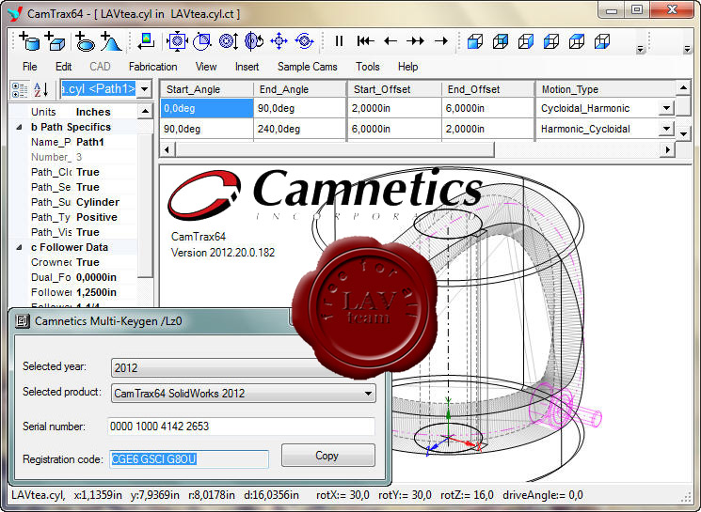
Task: Select the 240,0deg End_Angle cell
Action: (x=299, y=129)
